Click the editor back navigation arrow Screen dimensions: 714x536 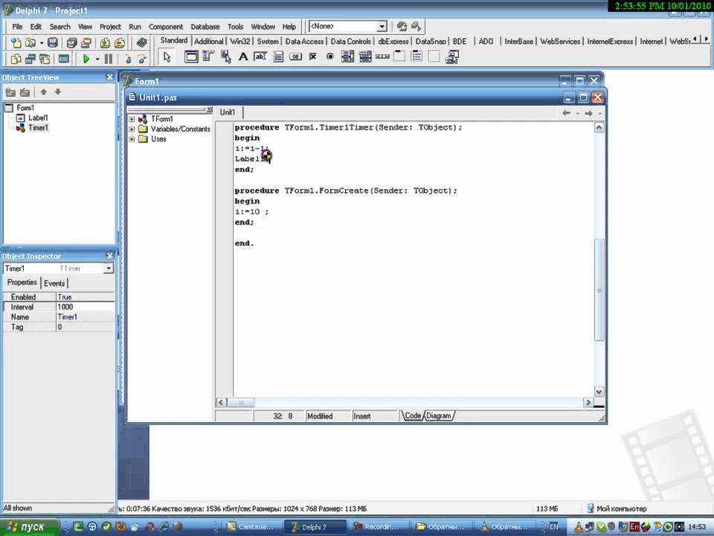point(566,113)
